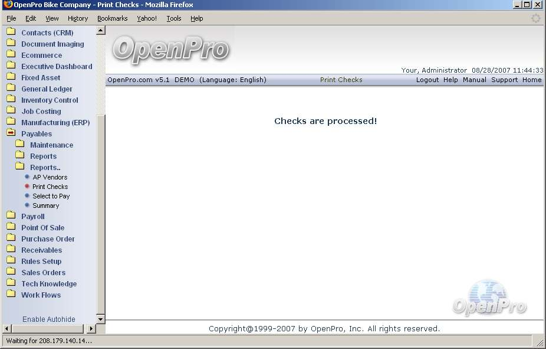546x349 pixels.
Task: Select the Select to Pay item
Action: [x=51, y=196]
